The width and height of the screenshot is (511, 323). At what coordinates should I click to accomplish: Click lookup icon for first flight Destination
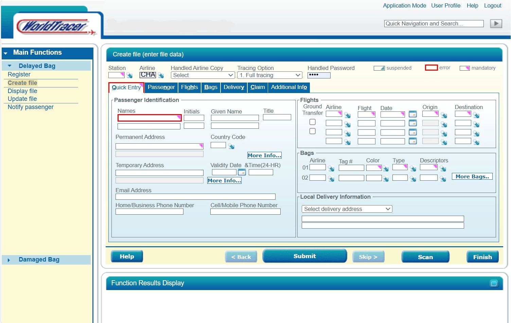pyautogui.click(x=476, y=115)
